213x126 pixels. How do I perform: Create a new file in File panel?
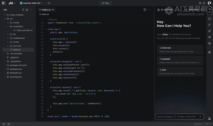pyautogui.click(x=23, y=10)
